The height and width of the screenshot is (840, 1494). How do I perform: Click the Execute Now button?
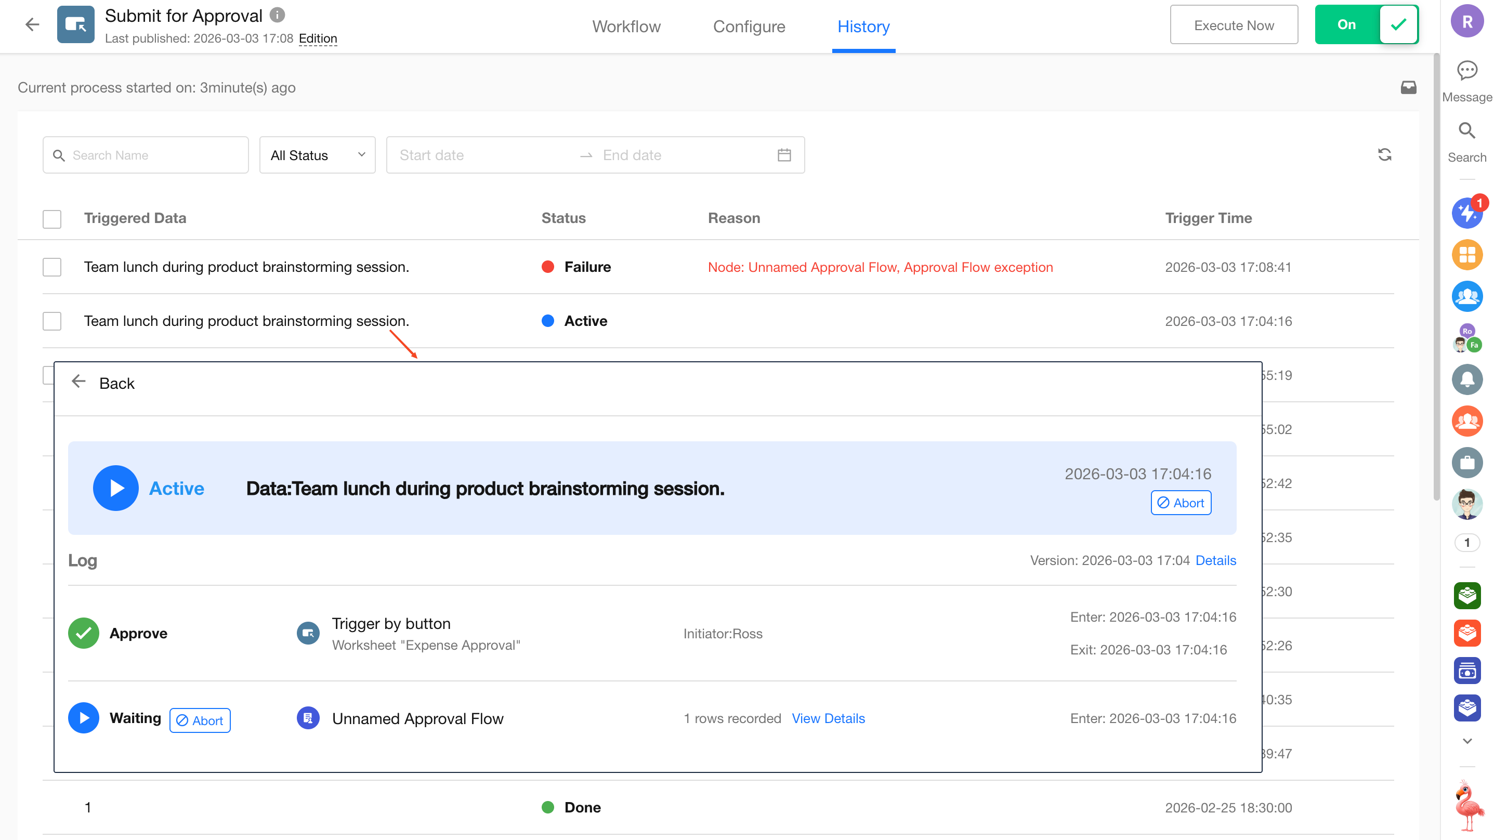pos(1234,25)
